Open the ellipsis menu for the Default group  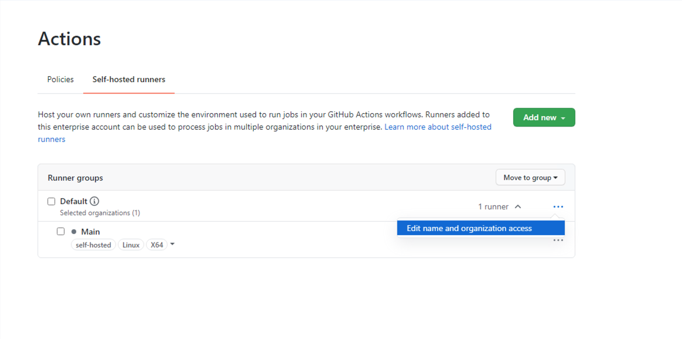click(x=558, y=206)
